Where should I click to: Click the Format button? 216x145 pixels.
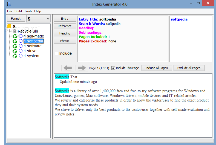click(x=16, y=19)
